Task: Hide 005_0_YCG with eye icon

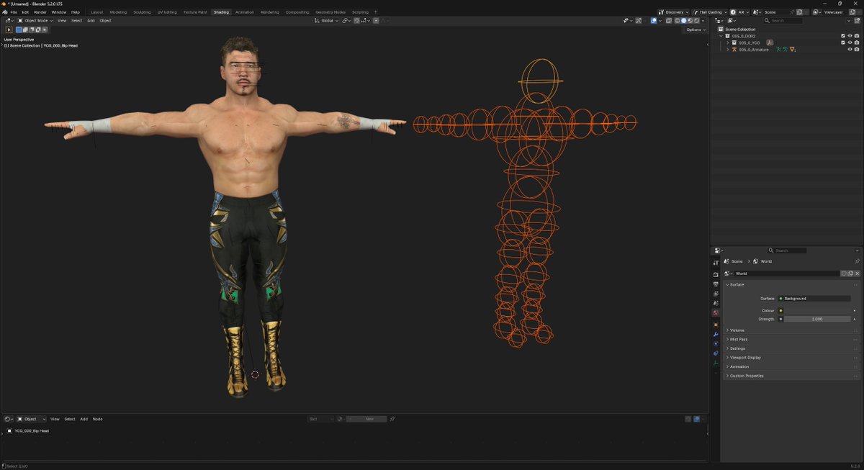Action: 850,42
